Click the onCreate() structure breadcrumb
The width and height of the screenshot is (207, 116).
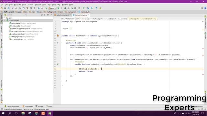pos(81,19)
